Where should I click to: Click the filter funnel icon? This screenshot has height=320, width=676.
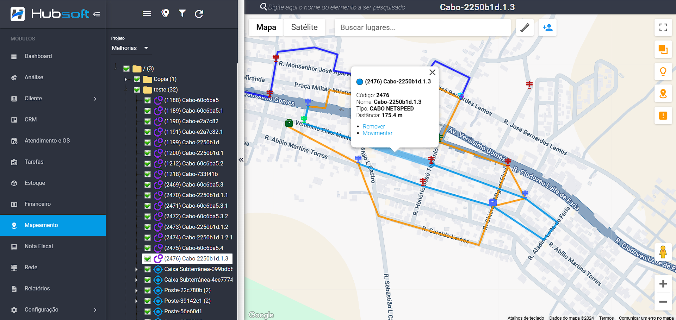182,14
